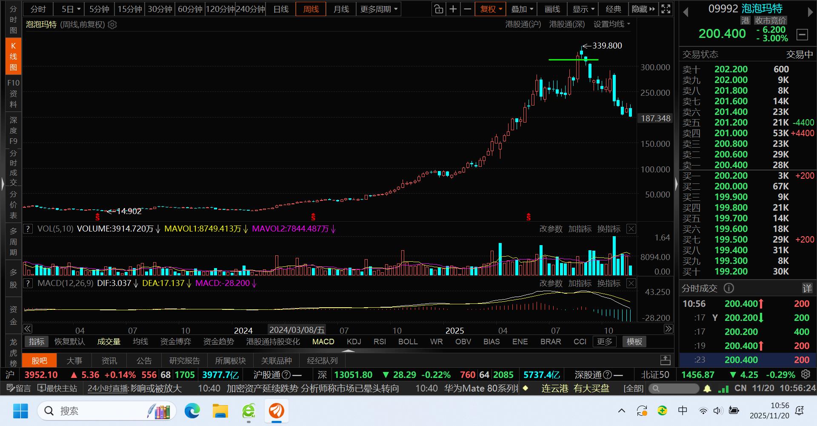Collapse the right quote panel with edge arrow
This screenshot has height=426, width=817.
click(676, 184)
